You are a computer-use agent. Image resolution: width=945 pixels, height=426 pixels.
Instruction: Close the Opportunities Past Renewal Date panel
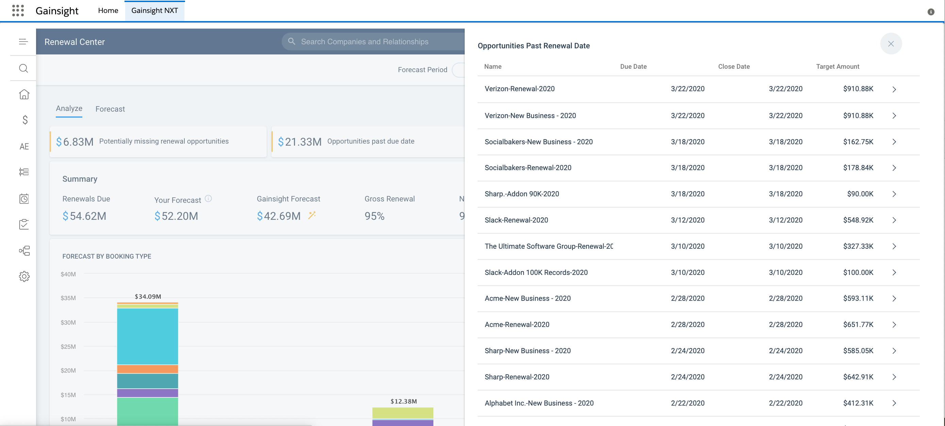click(x=891, y=44)
